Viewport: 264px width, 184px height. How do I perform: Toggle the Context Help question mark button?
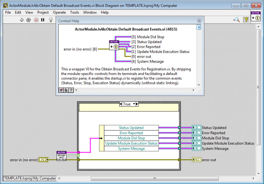[x=246, y=20]
